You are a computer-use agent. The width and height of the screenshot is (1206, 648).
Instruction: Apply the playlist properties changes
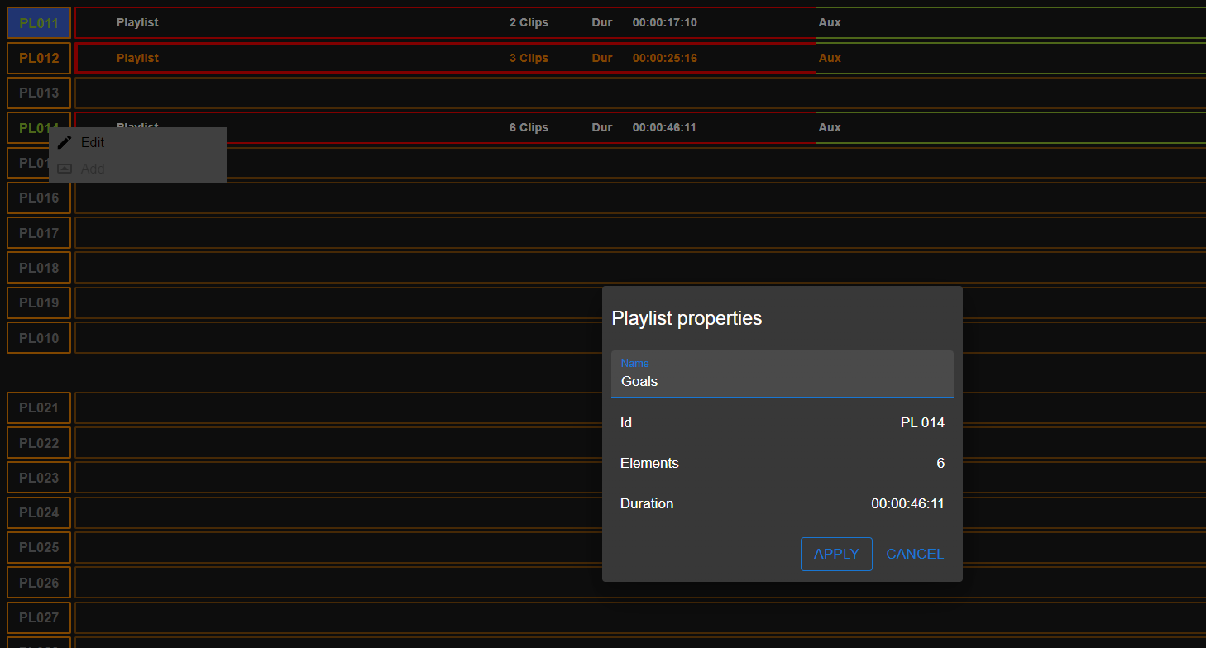tap(836, 554)
